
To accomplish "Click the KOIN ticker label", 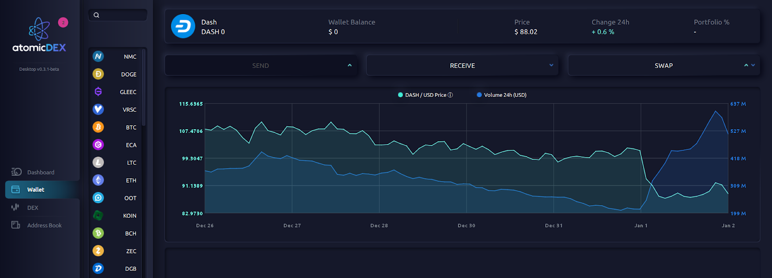I will click(130, 215).
